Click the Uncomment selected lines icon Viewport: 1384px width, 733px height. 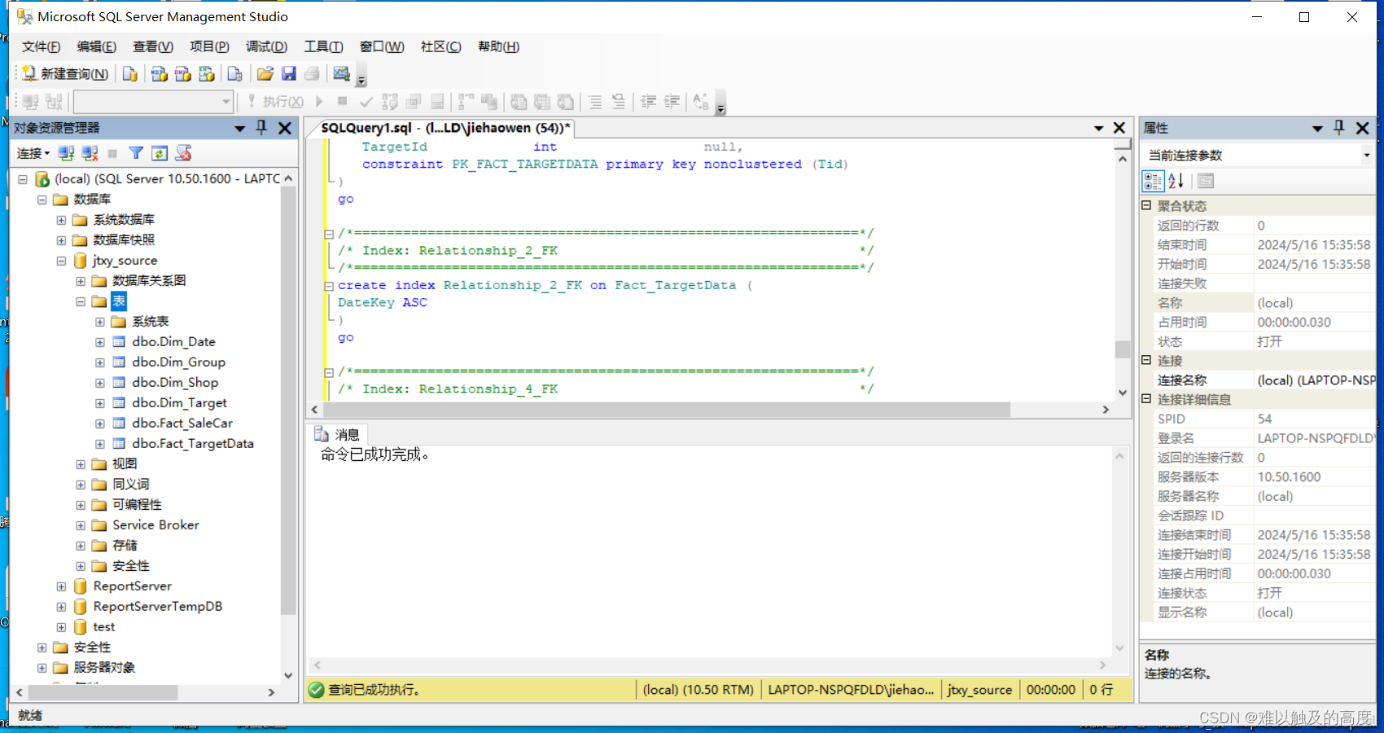click(x=619, y=102)
